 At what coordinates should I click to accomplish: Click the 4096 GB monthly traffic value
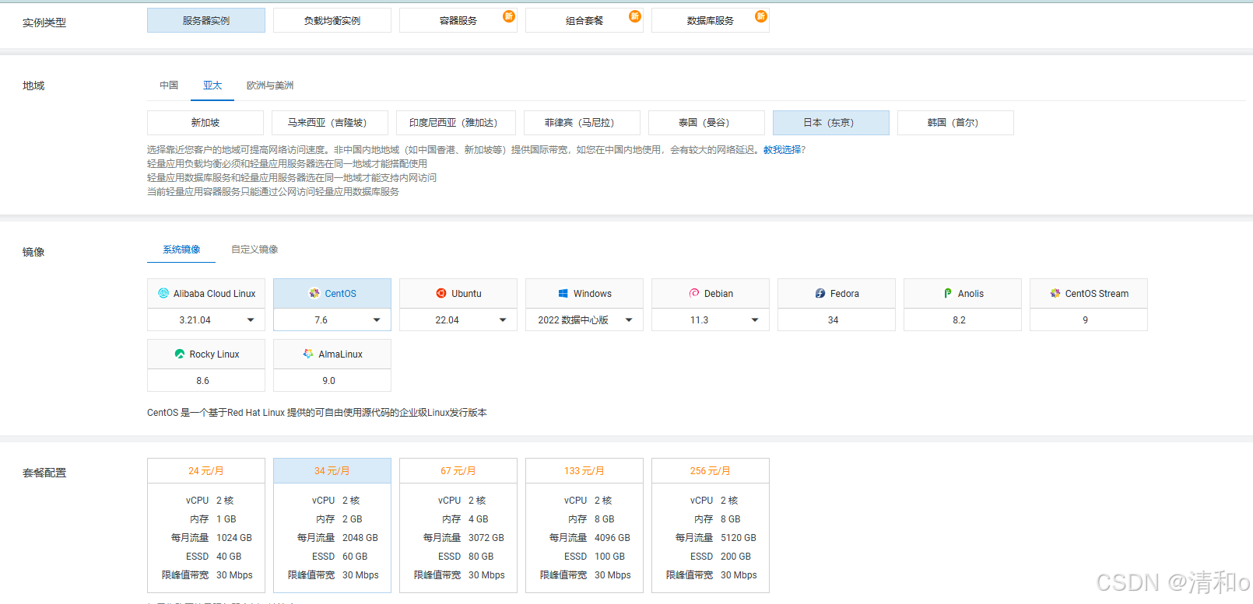pyautogui.click(x=612, y=538)
